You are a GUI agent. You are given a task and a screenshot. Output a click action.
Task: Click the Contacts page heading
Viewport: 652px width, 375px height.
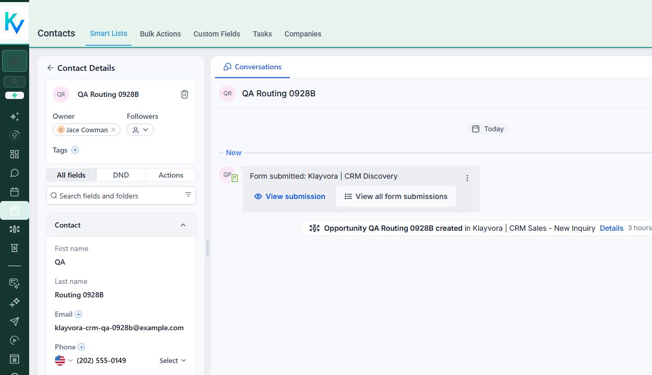56,33
